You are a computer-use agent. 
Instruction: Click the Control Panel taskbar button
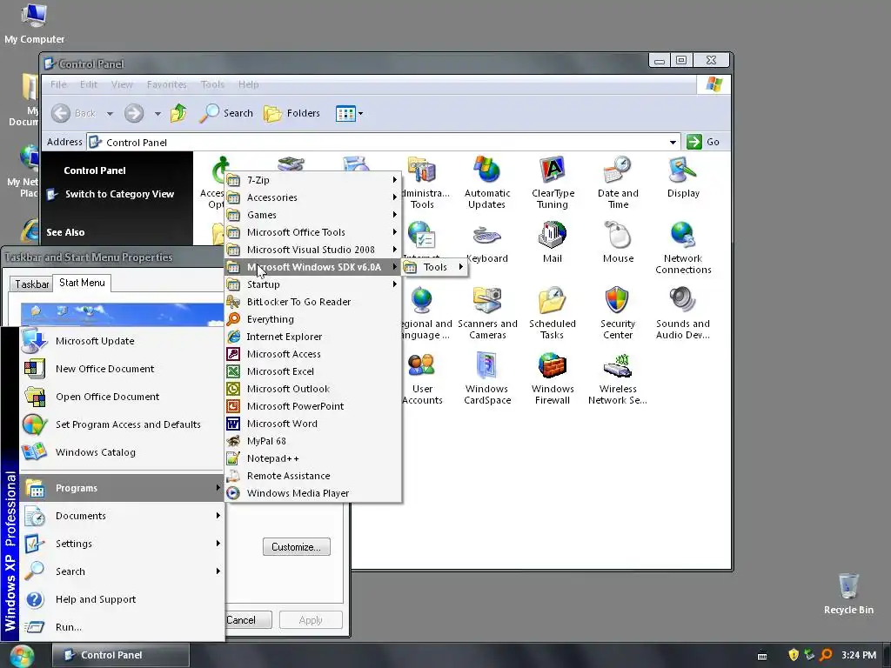click(x=121, y=655)
